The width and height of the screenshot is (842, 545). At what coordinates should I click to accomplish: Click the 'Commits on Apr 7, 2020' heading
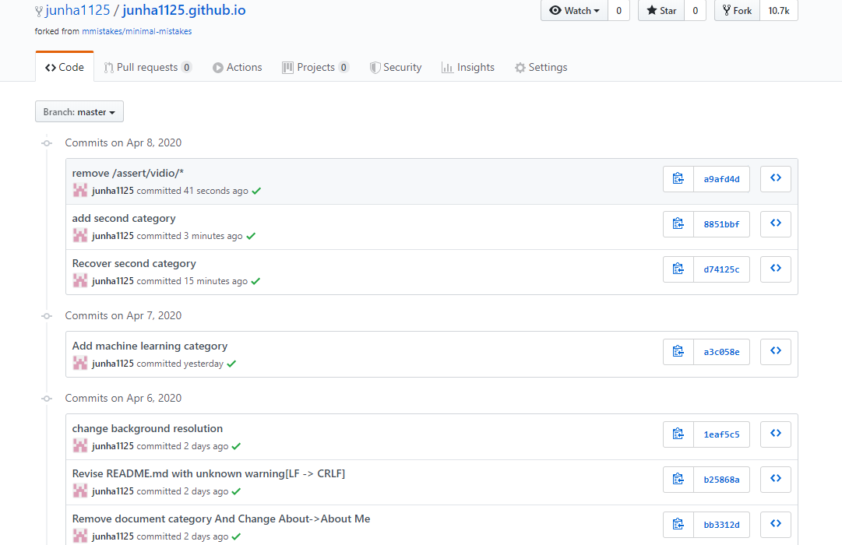(124, 316)
